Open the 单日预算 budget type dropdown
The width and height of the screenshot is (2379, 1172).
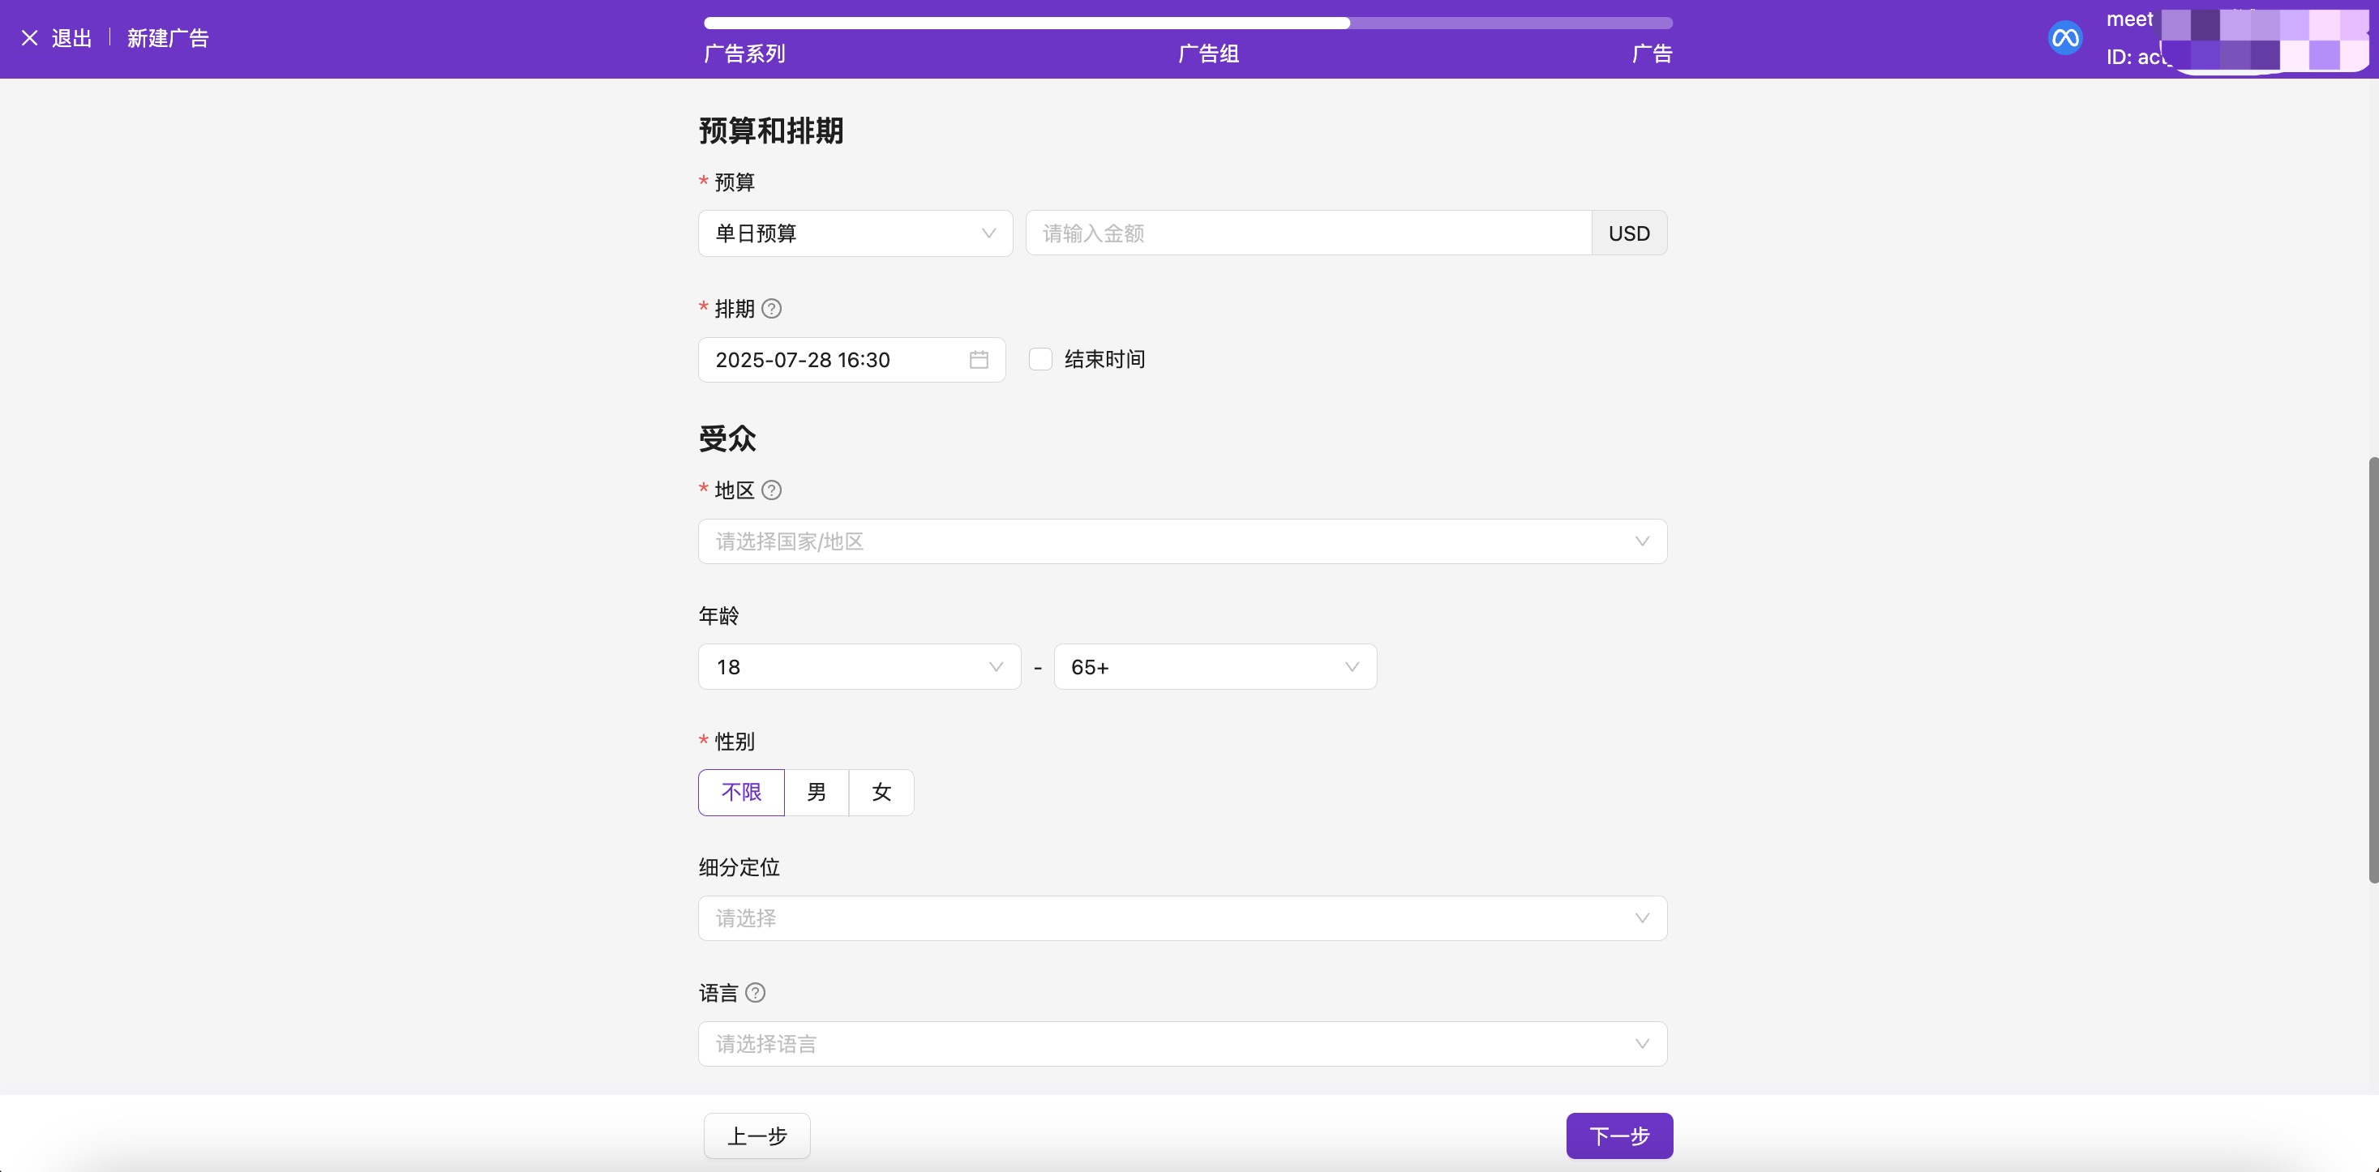click(855, 233)
